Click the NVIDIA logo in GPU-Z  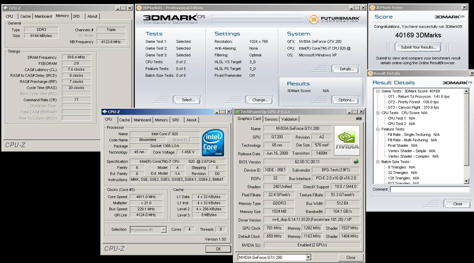click(347, 140)
